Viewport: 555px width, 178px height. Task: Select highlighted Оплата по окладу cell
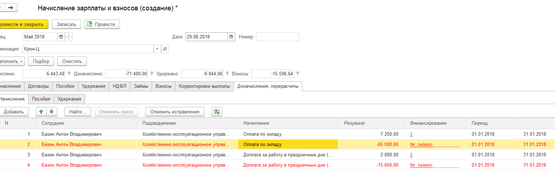click(x=288, y=145)
